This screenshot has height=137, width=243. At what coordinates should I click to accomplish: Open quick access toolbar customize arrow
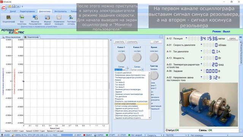pos(22,6)
